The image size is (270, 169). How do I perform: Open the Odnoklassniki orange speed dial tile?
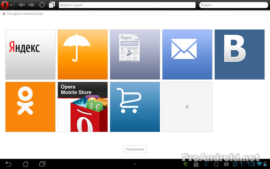click(30, 107)
